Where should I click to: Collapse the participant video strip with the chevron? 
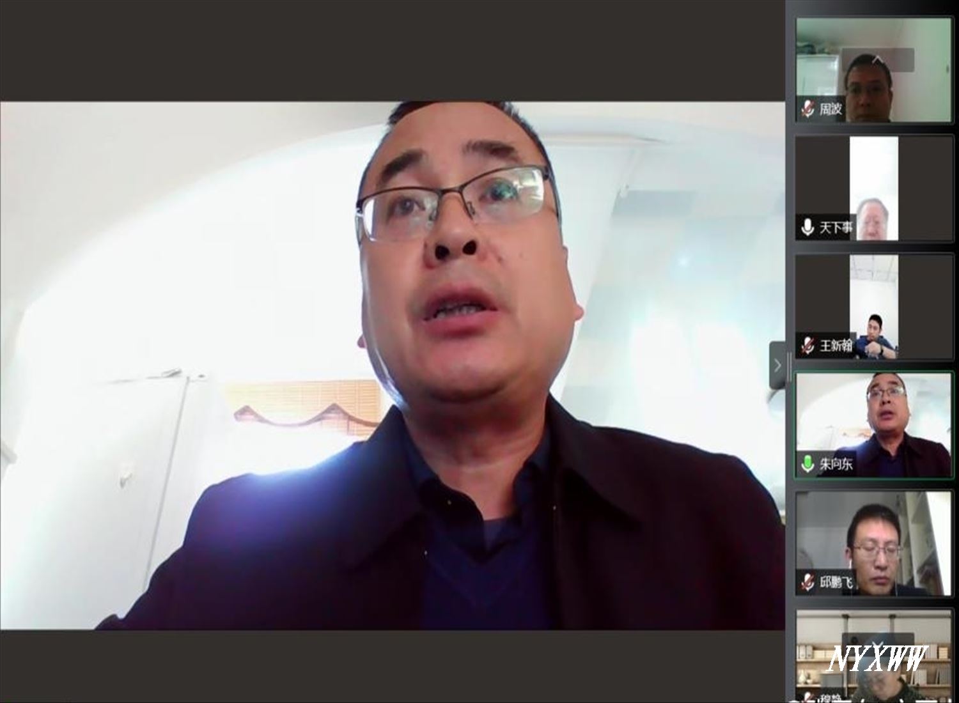click(777, 366)
